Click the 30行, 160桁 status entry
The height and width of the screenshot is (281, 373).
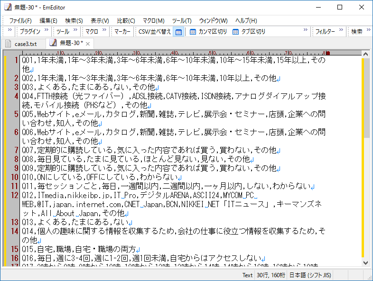pyautogui.click(x=270, y=275)
